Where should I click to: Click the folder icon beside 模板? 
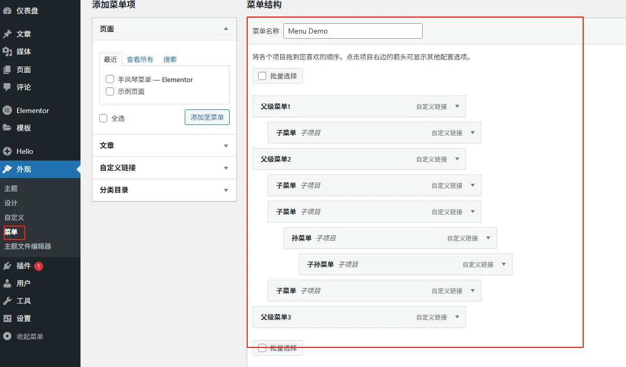(x=7, y=128)
